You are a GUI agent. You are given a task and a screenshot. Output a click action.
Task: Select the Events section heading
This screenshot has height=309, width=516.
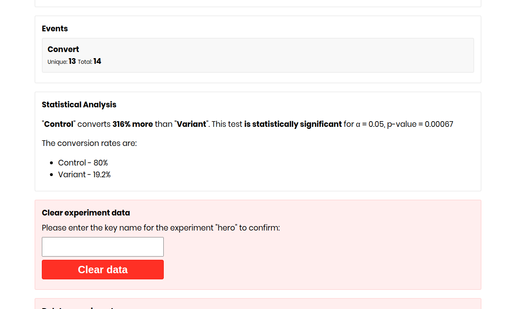pos(55,28)
